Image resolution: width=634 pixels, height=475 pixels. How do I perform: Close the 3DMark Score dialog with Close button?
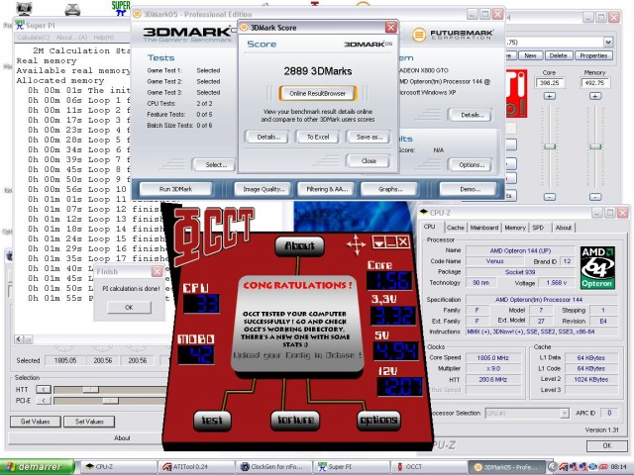click(369, 160)
